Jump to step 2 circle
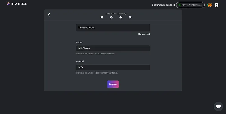 point(111,18)
